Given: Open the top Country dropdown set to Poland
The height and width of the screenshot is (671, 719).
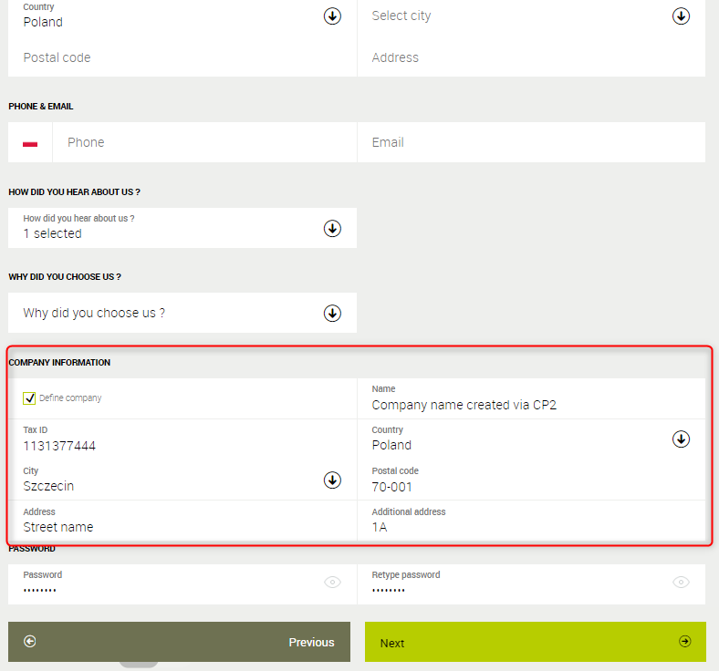Looking at the screenshot, I should tap(332, 16).
